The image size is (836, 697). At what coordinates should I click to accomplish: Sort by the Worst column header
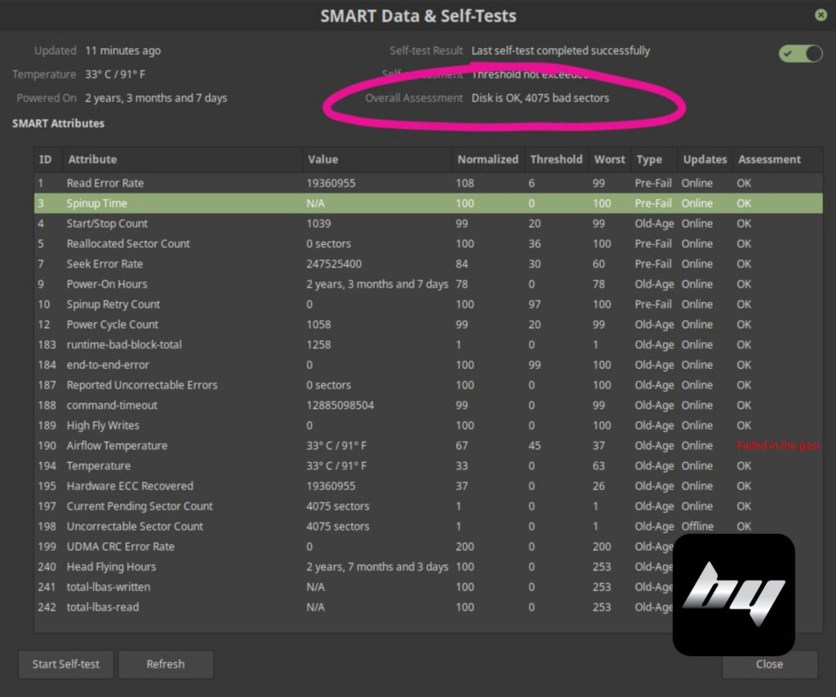coord(609,160)
